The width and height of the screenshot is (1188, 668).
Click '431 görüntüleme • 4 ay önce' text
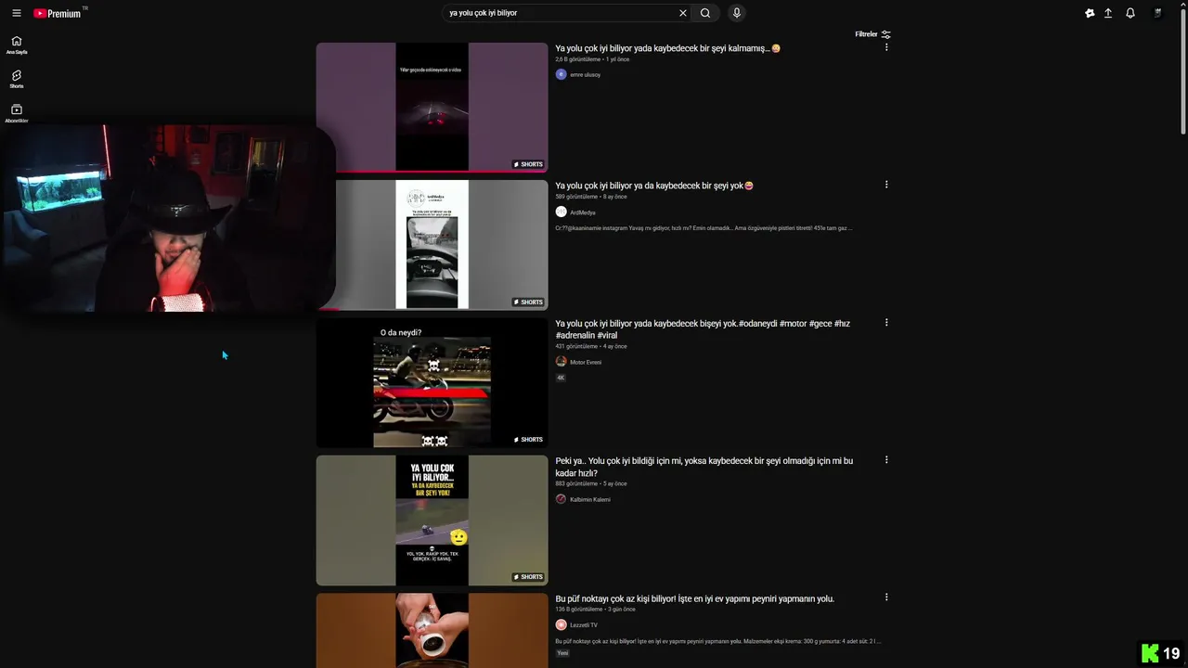point(591,347)
